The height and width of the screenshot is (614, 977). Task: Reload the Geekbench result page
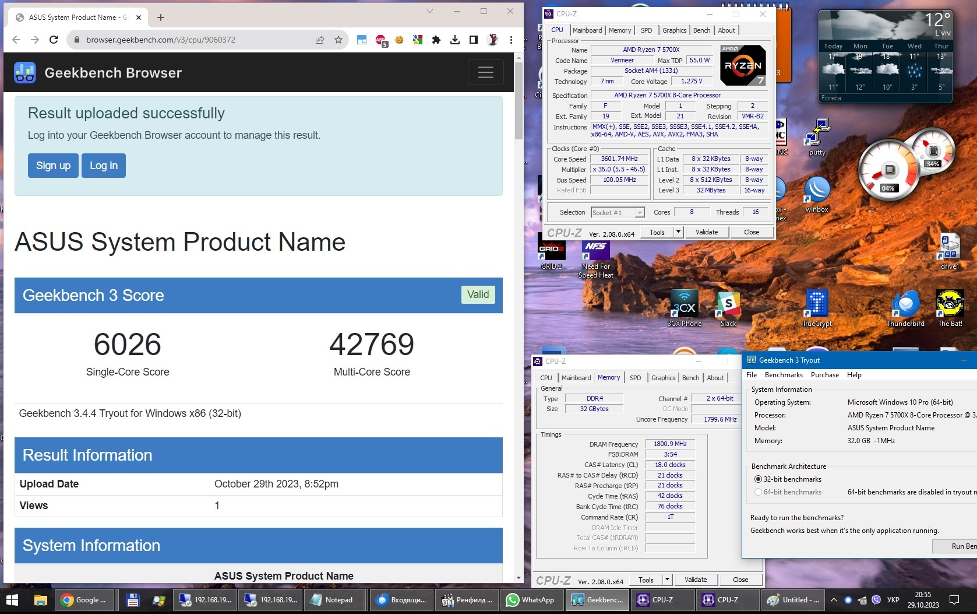pyautogui.click(x=54, y=40)
